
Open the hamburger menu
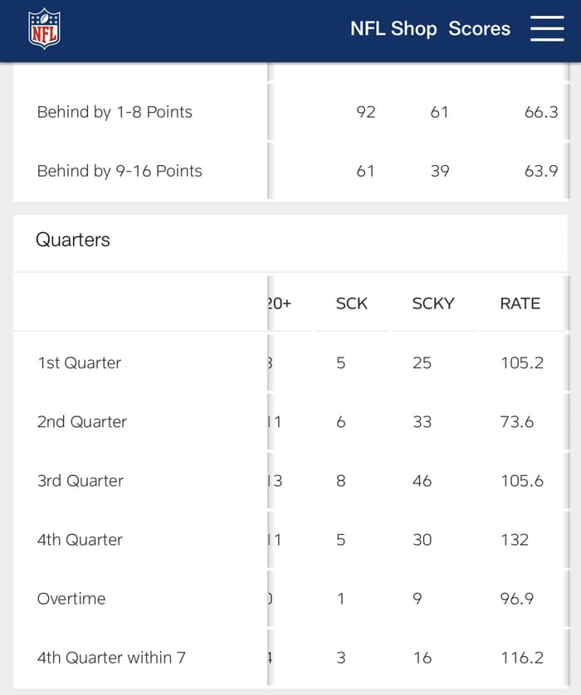coord(547,29)
